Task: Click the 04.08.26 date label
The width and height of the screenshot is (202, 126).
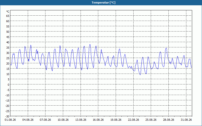Action: point(28,120)
